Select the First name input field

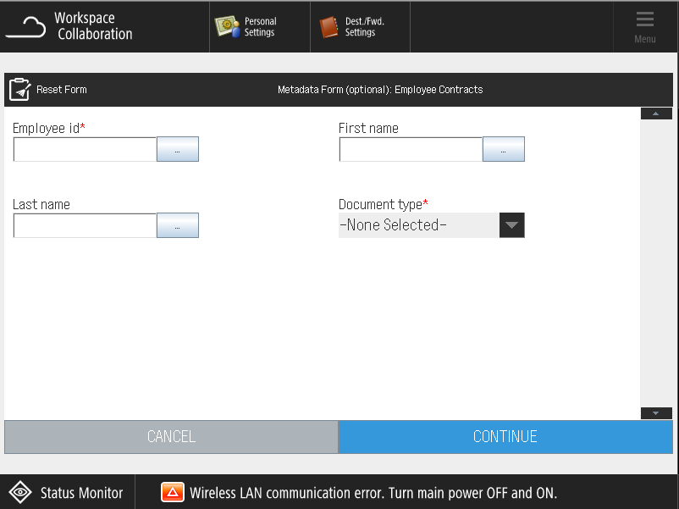click(x=411, y=150)
